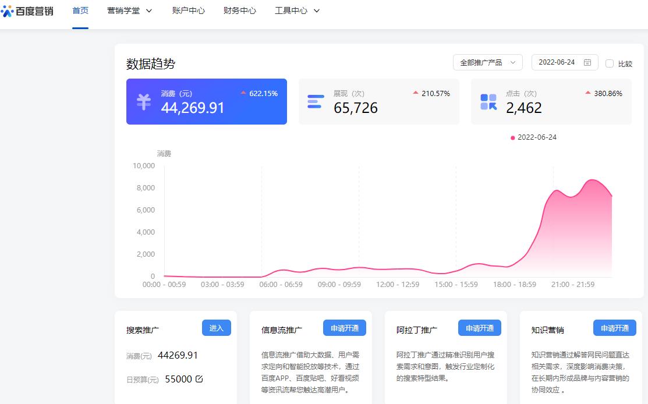Click the list icon on the 展现 card
The width and height of the screenshot is (648, 404).
click(x=315, y=101)
